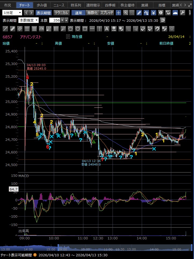Viewport: 194px width, 259px height.
Task: Switch chart mode to 指数化
Action: click(x=93, y=13)
